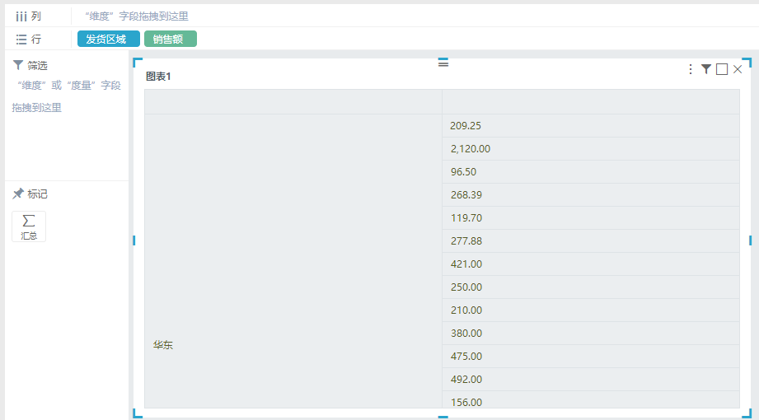Select cell with value 250.00
Screen dimensions: 759x420
click(591, 287)
